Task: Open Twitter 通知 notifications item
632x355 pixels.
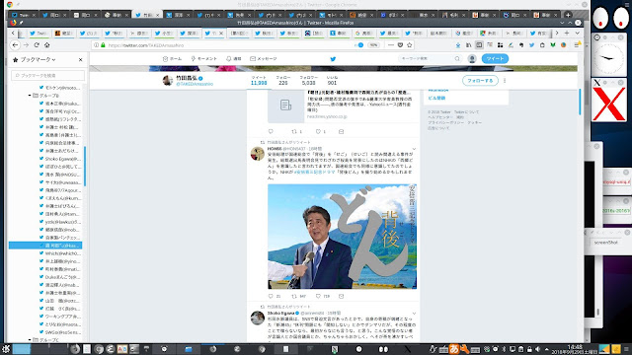Action: pos(234,59)
